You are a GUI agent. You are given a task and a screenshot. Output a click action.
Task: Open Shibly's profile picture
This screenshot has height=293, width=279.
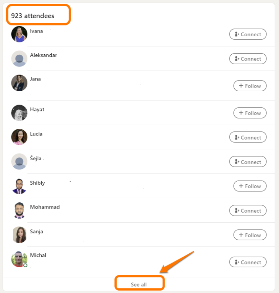(x=19, y=186)
